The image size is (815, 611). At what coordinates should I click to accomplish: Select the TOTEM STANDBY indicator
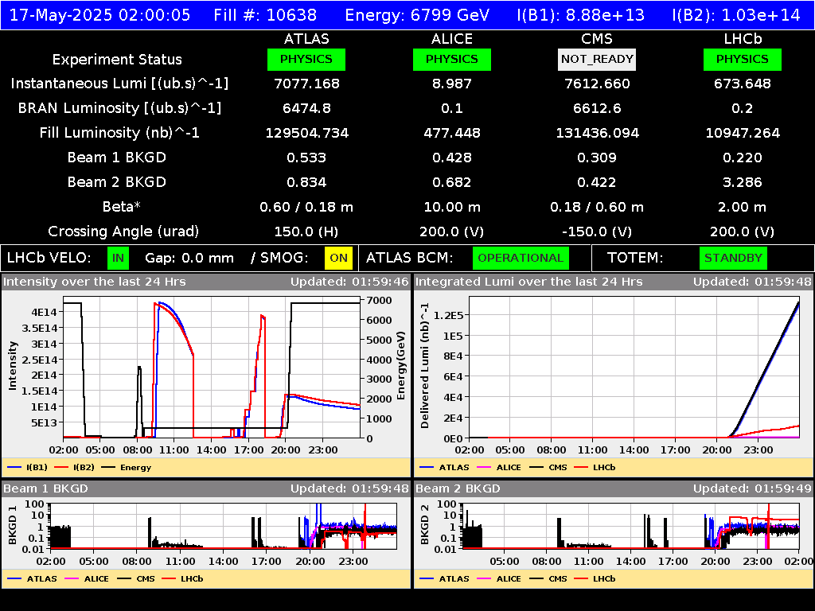(x=733, y=259)
